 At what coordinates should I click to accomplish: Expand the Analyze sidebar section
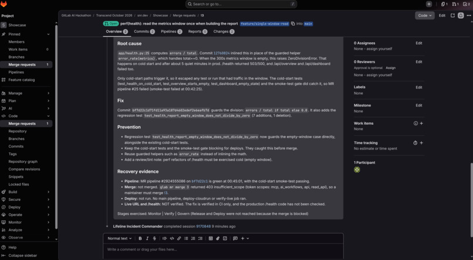(26, 230)
